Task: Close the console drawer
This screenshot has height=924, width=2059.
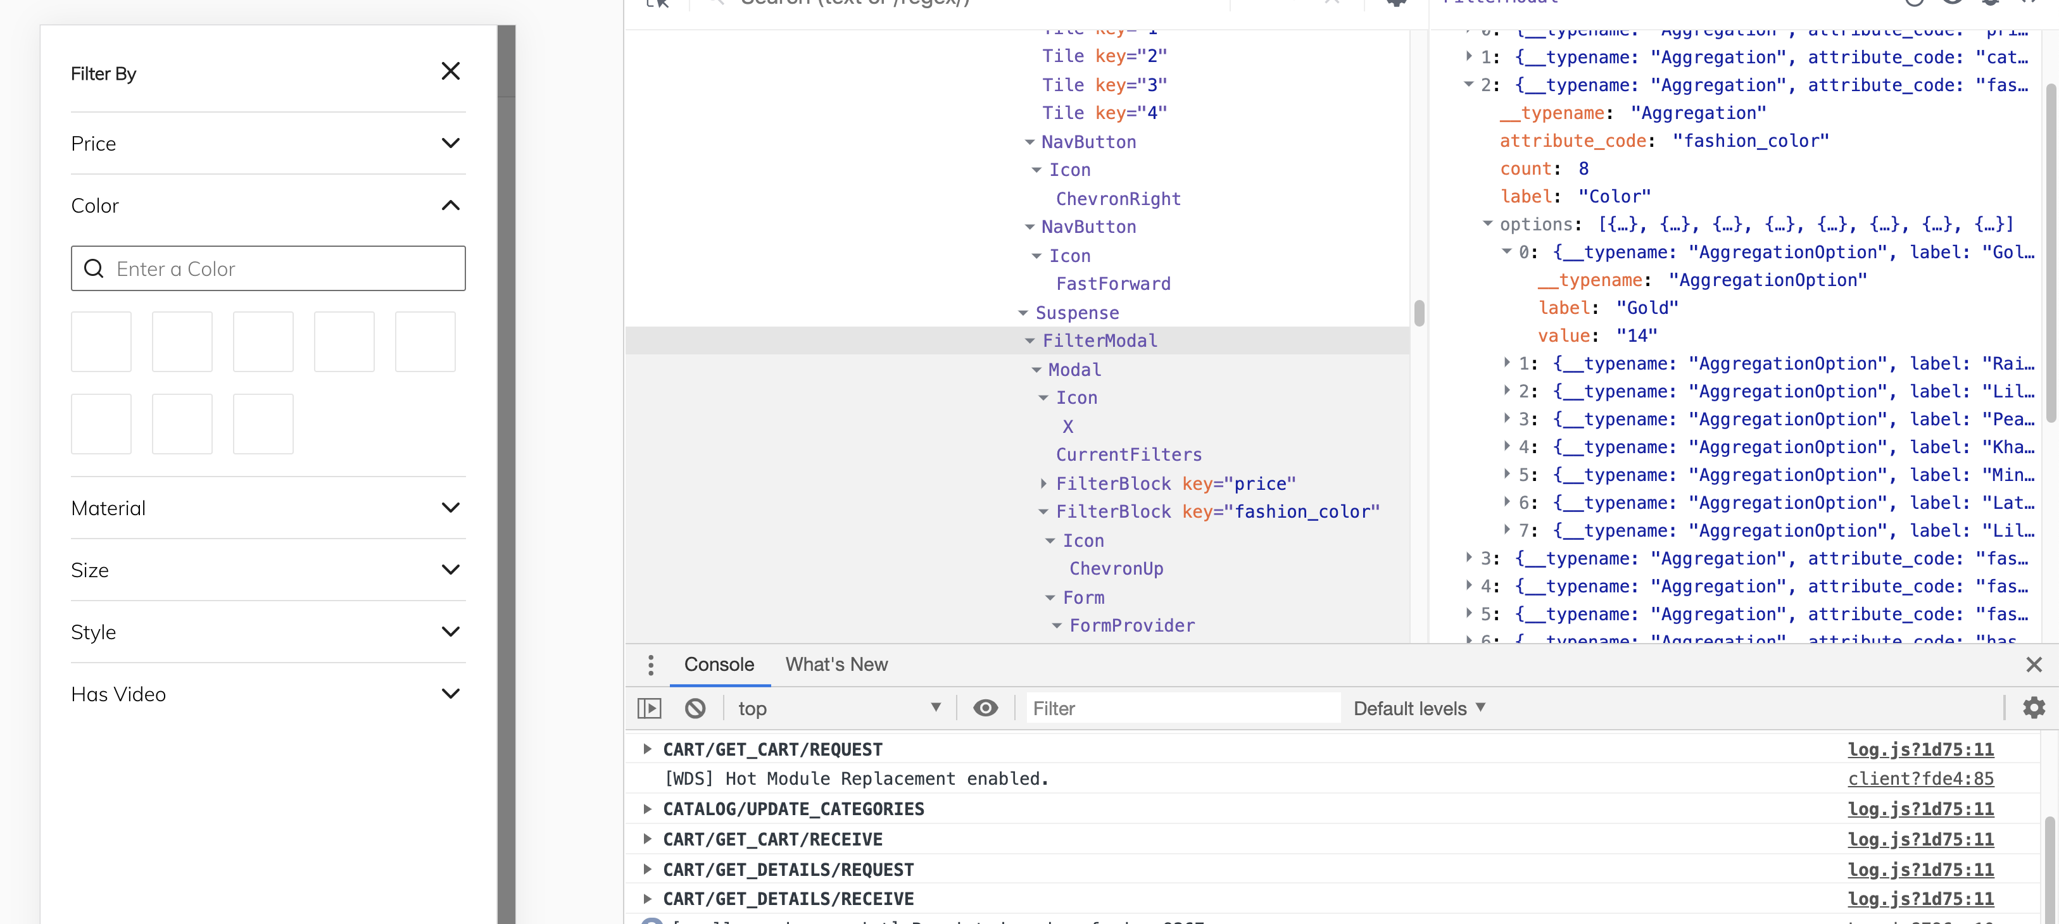Action: (2034, 665)
